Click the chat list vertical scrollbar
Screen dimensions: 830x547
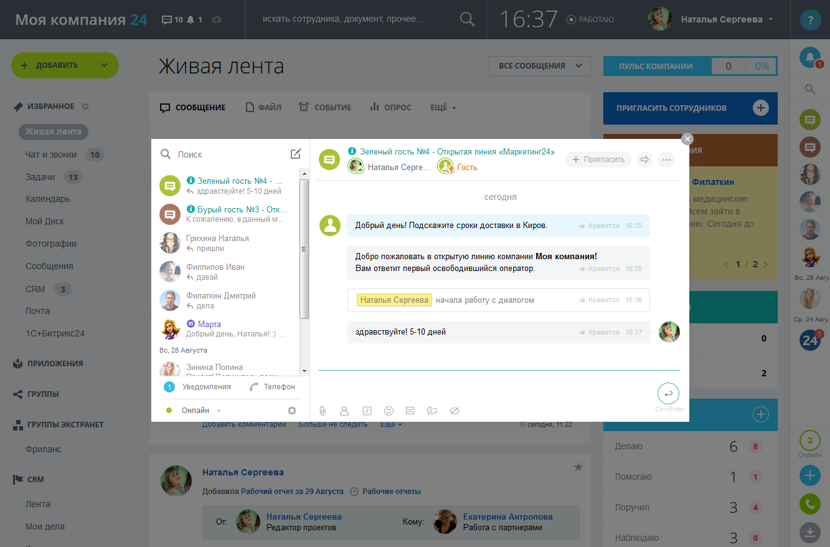coord(304,249)
